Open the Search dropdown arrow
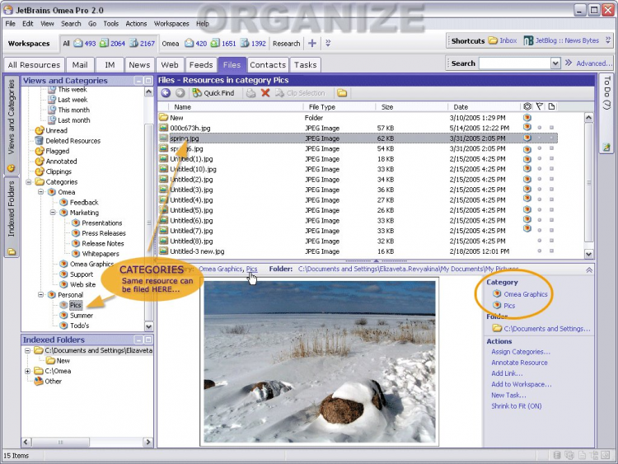 pyautogui.click(x=555, y=63)
